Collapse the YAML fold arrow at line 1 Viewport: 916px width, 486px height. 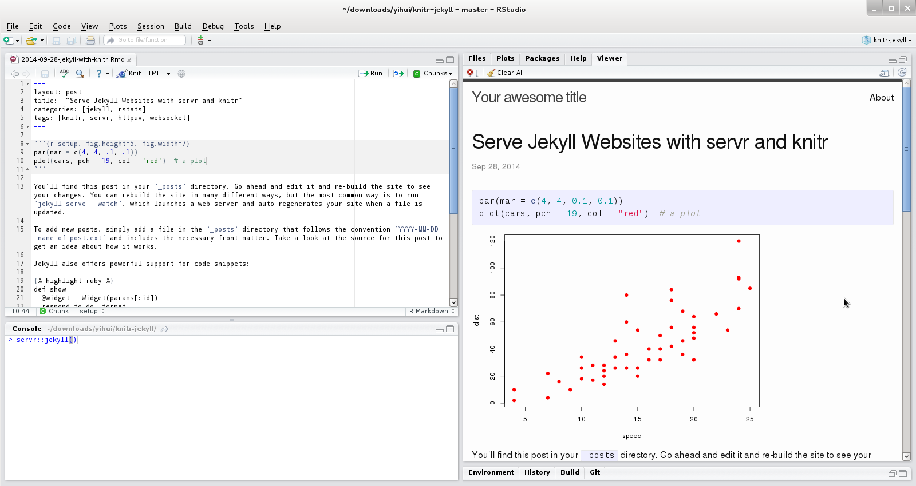[x=28, y=84]
